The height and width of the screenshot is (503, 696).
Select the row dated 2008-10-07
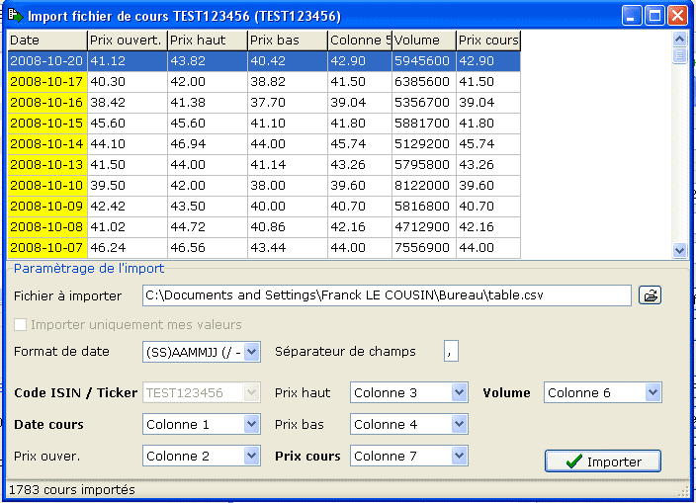(264, 248)
